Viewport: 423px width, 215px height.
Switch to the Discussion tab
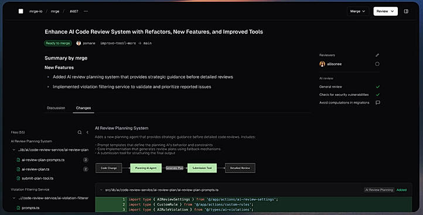click(56, 108)
